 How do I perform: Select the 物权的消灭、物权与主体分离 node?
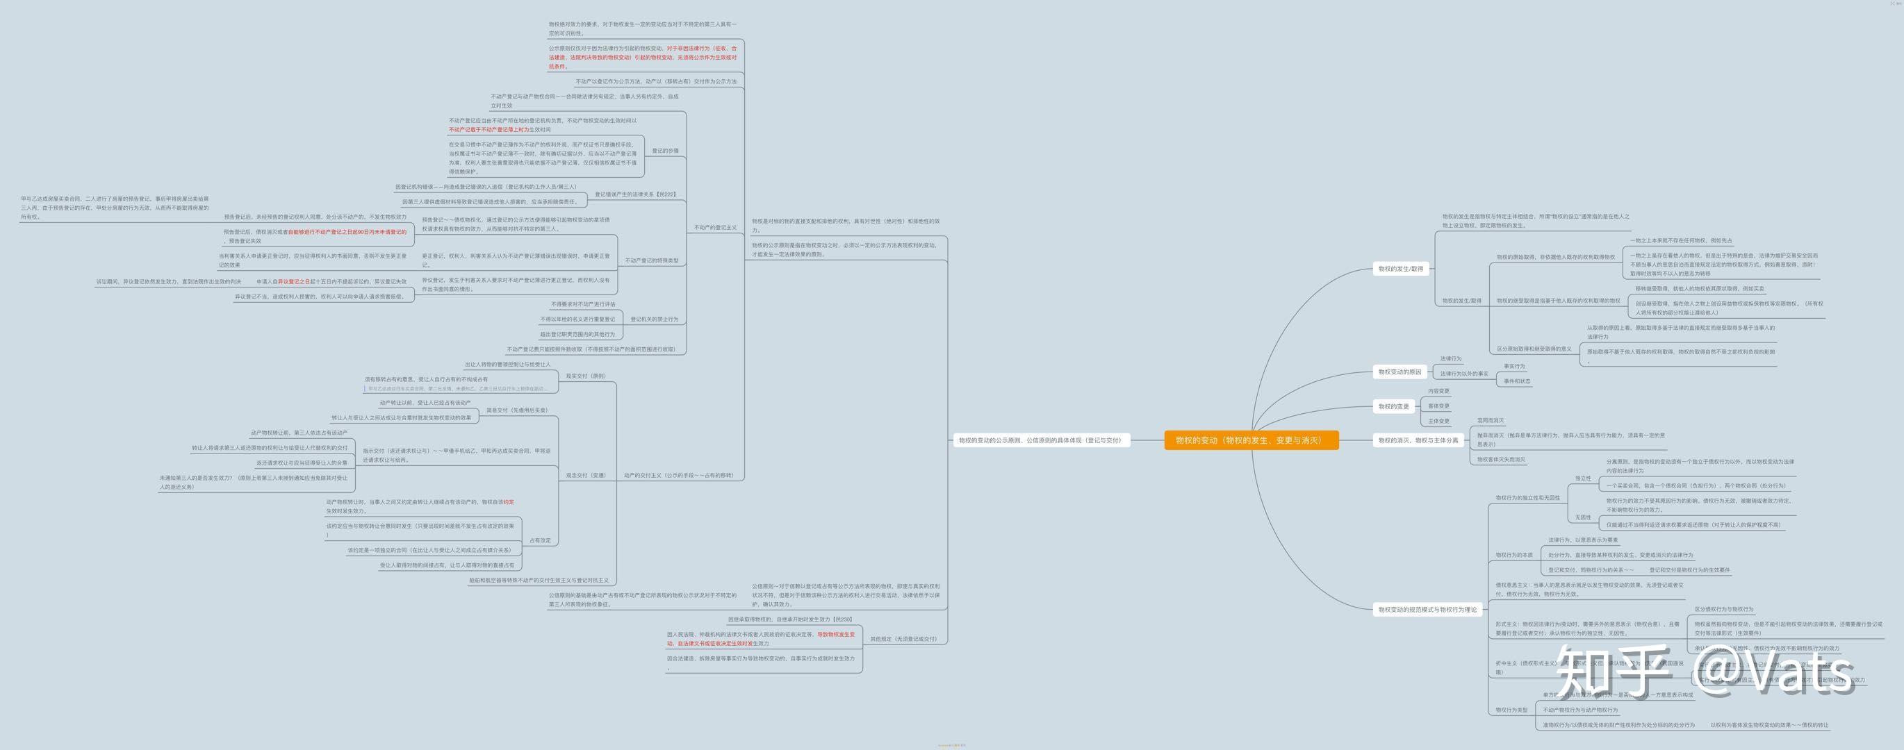(x=1418, y=440)
